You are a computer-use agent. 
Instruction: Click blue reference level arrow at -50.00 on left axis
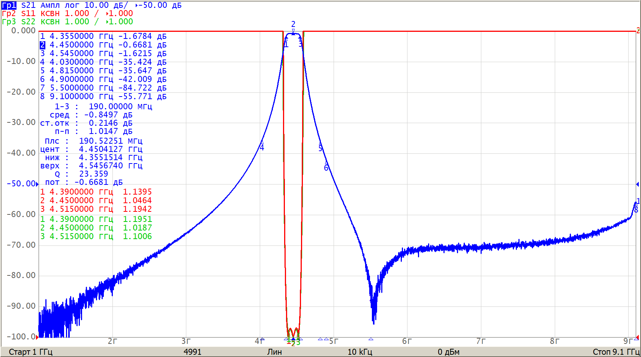pyautogui.click(x=37, y=184)
